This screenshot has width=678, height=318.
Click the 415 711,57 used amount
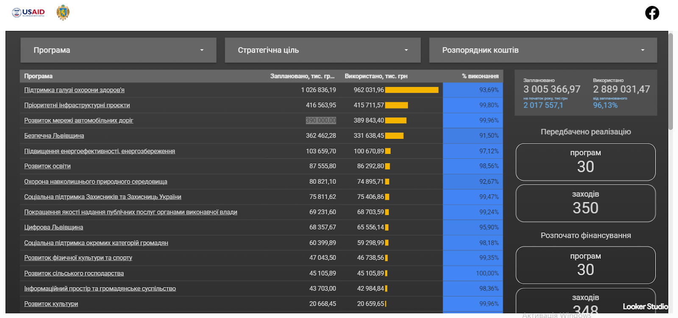[369, 105]
